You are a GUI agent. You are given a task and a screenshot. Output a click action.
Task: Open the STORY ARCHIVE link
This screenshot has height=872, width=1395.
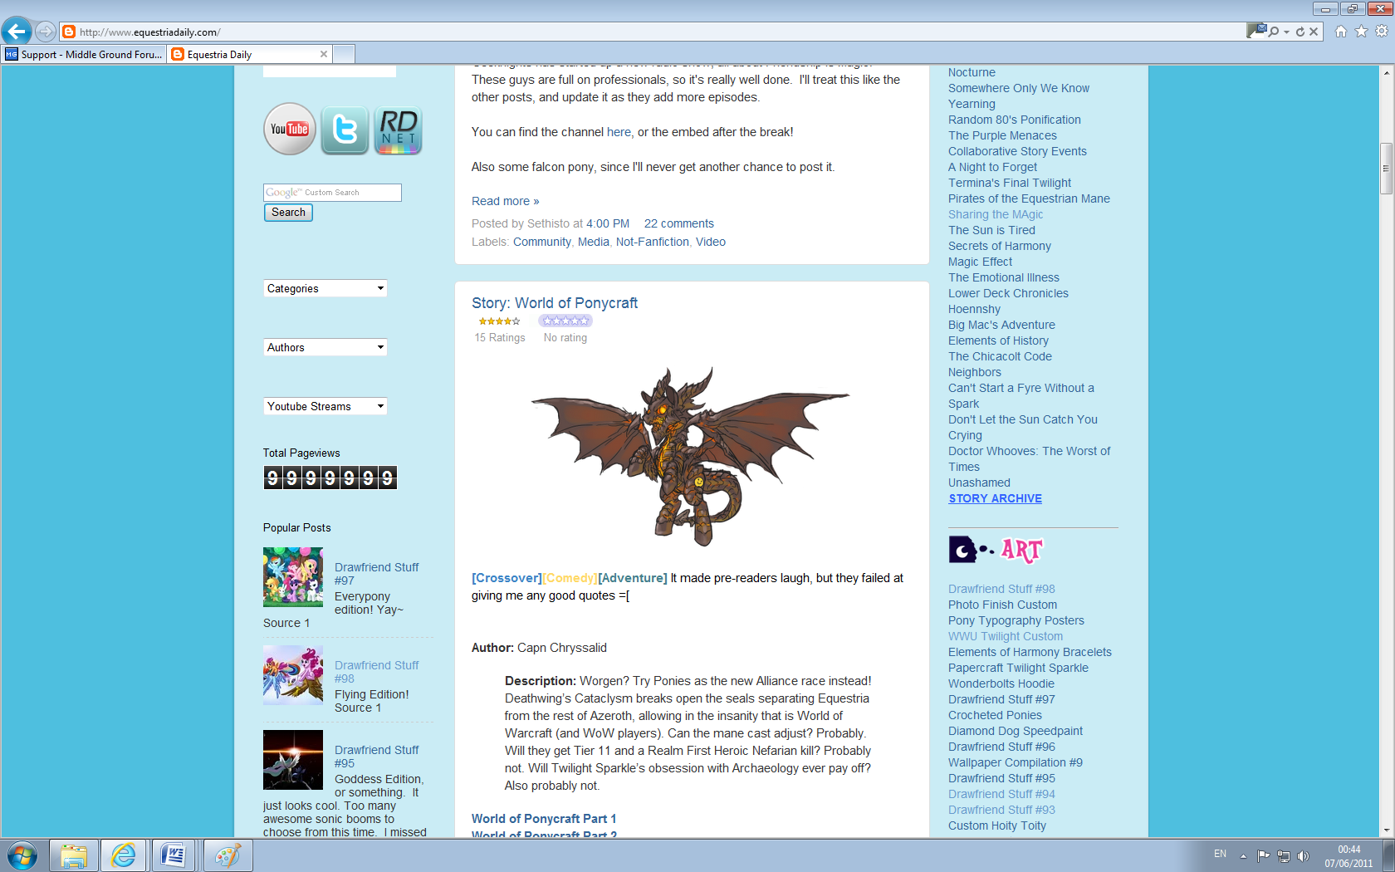click(995, 498)
